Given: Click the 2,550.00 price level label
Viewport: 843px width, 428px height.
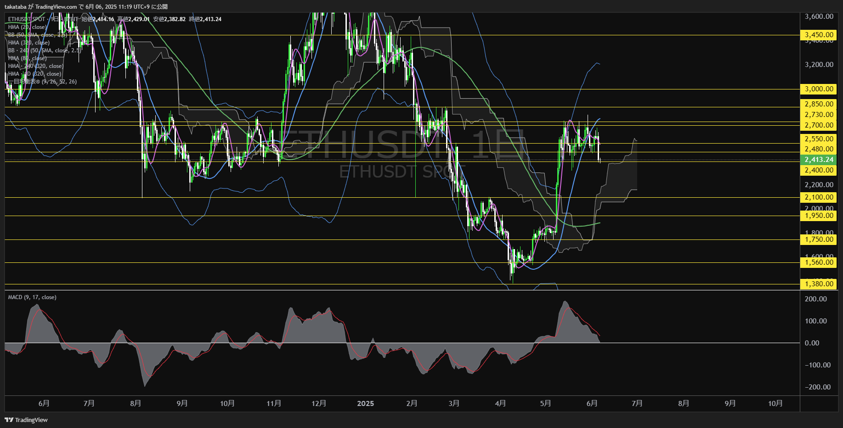Looking at the screenshot, I should click(x=819, y=139).
